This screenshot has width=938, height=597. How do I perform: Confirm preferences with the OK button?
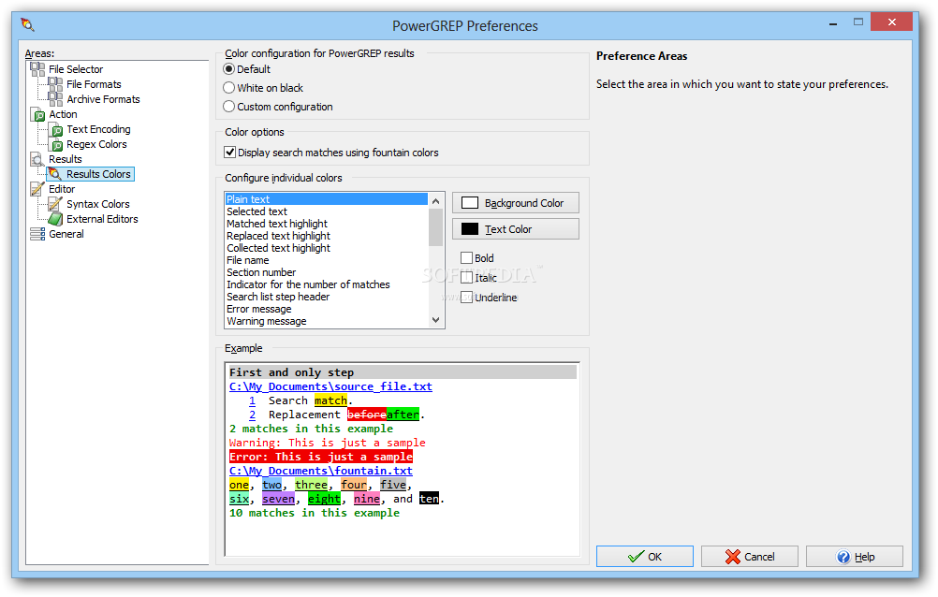(x=645, y=557)
